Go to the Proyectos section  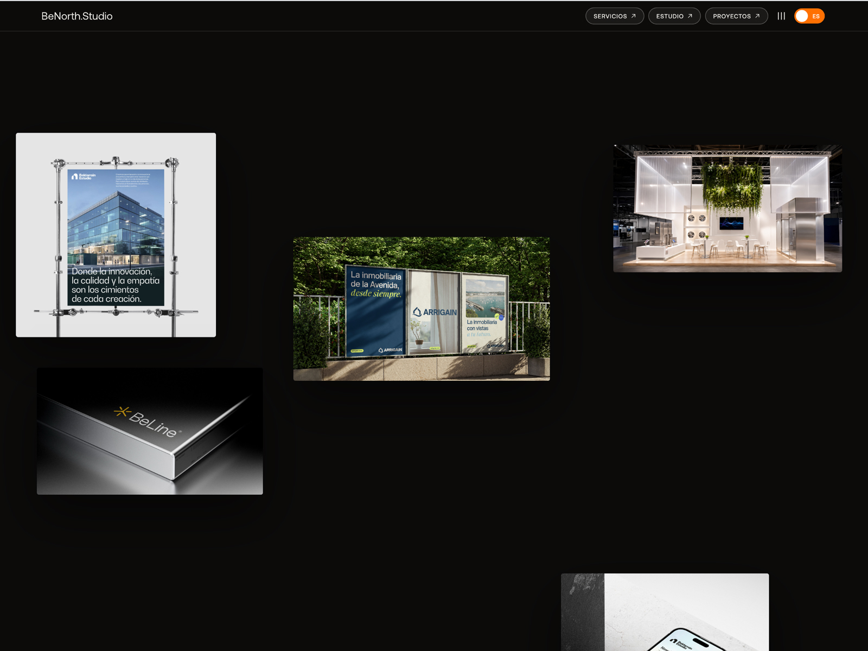click(x=736, y=16)
